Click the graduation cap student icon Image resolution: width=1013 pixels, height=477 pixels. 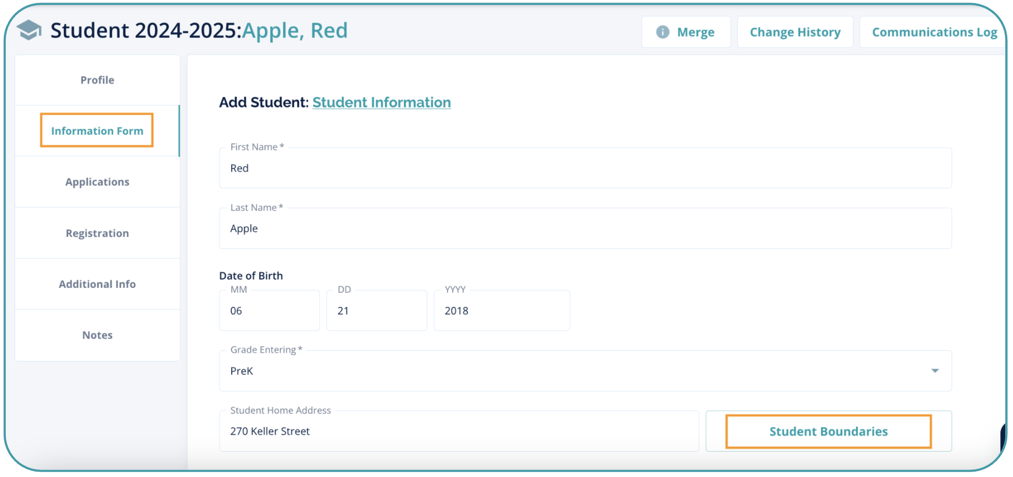[29, 30]
